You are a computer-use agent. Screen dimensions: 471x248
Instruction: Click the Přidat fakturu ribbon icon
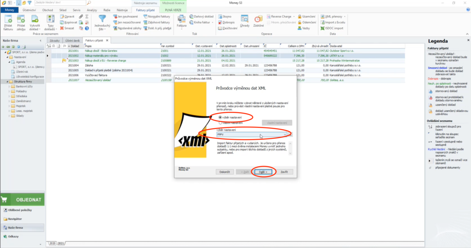click(8, 23)
